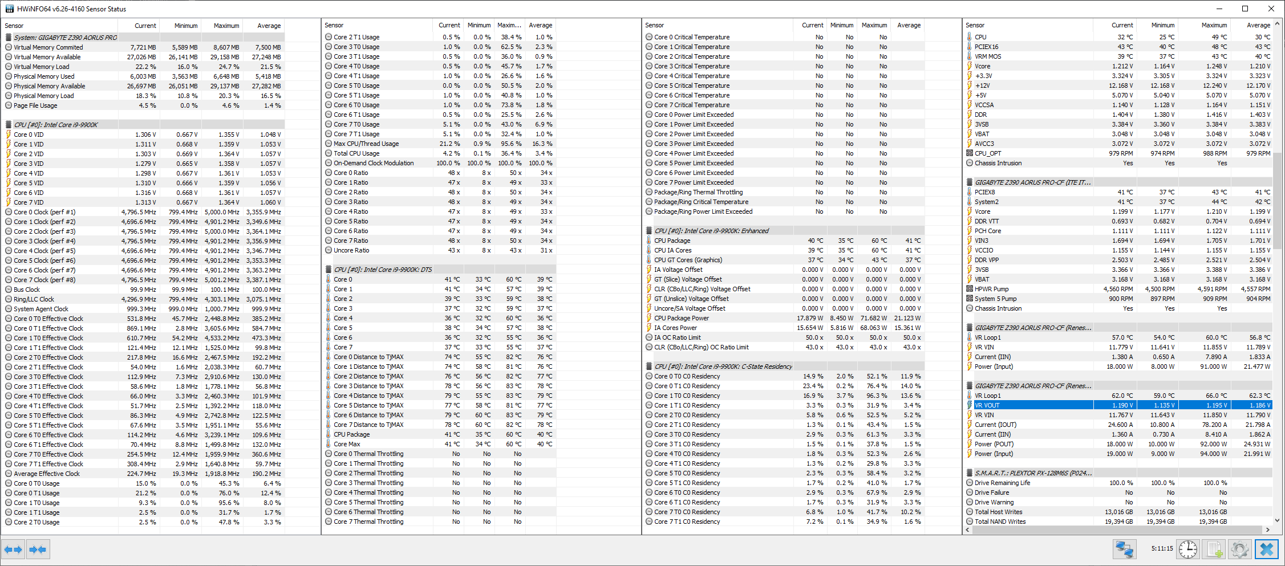The image size is (1285, 566).
Task: Click the fan icon beside CPU_OPT
Action: tap(969, 153)
